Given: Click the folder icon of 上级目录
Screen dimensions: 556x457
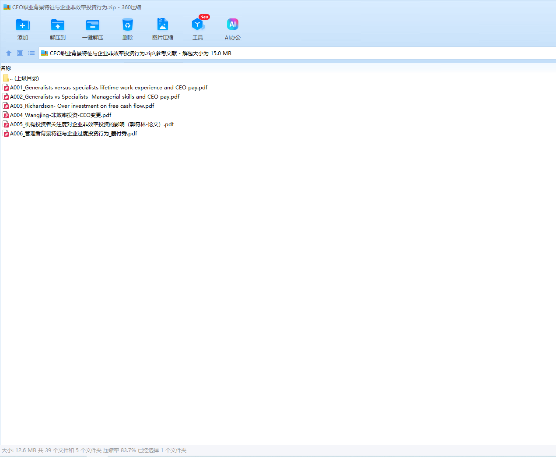Looking at the screenshot, I should coord(6,78).
